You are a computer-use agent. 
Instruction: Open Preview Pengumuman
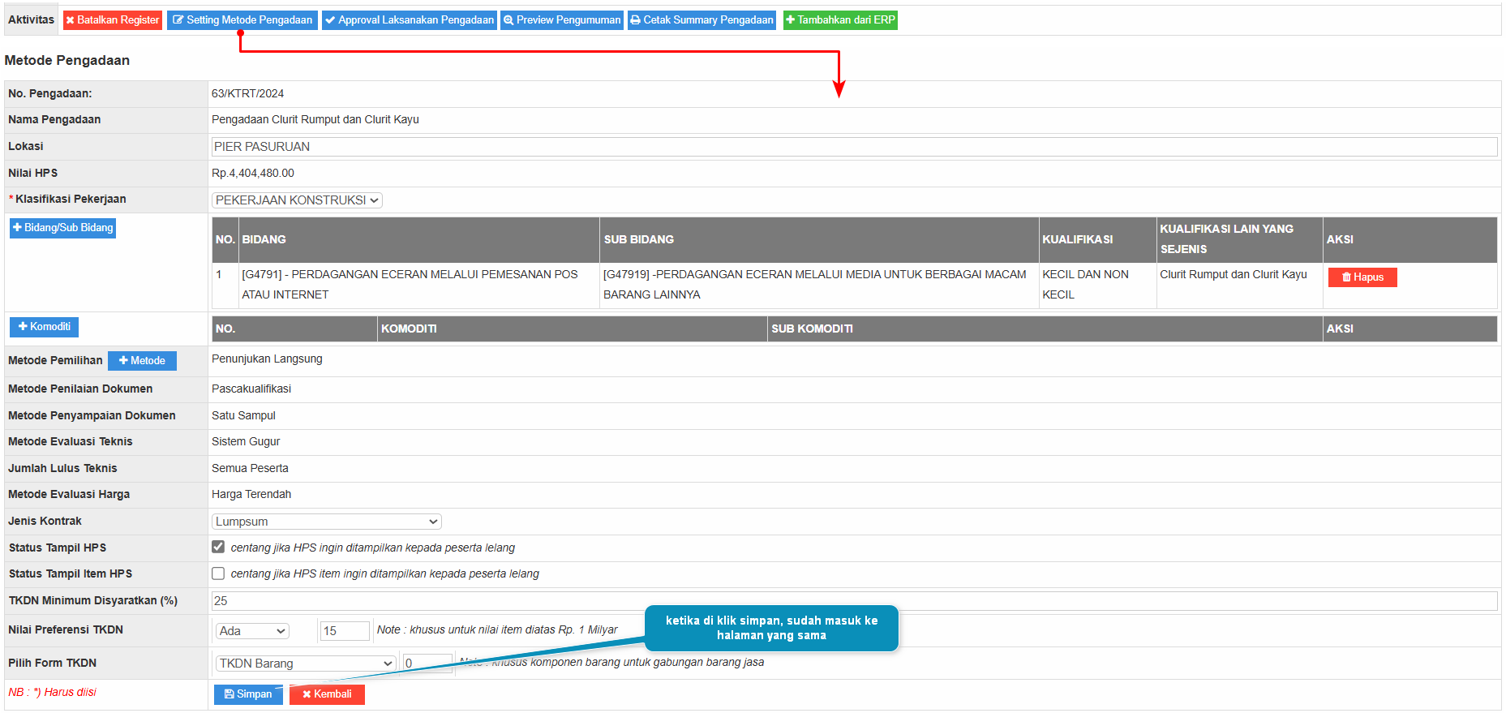click(562, 20)
